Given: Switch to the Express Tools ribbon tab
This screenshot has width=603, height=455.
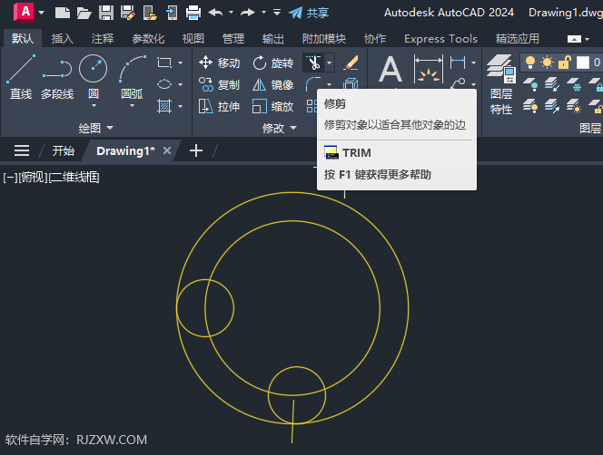Looking at the screenshot, I should point(440,38).
